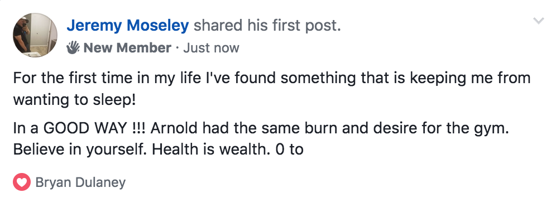556x202 pixels.
Task: Open the Just now timestamp link
Action: click(x=211, y=48)
